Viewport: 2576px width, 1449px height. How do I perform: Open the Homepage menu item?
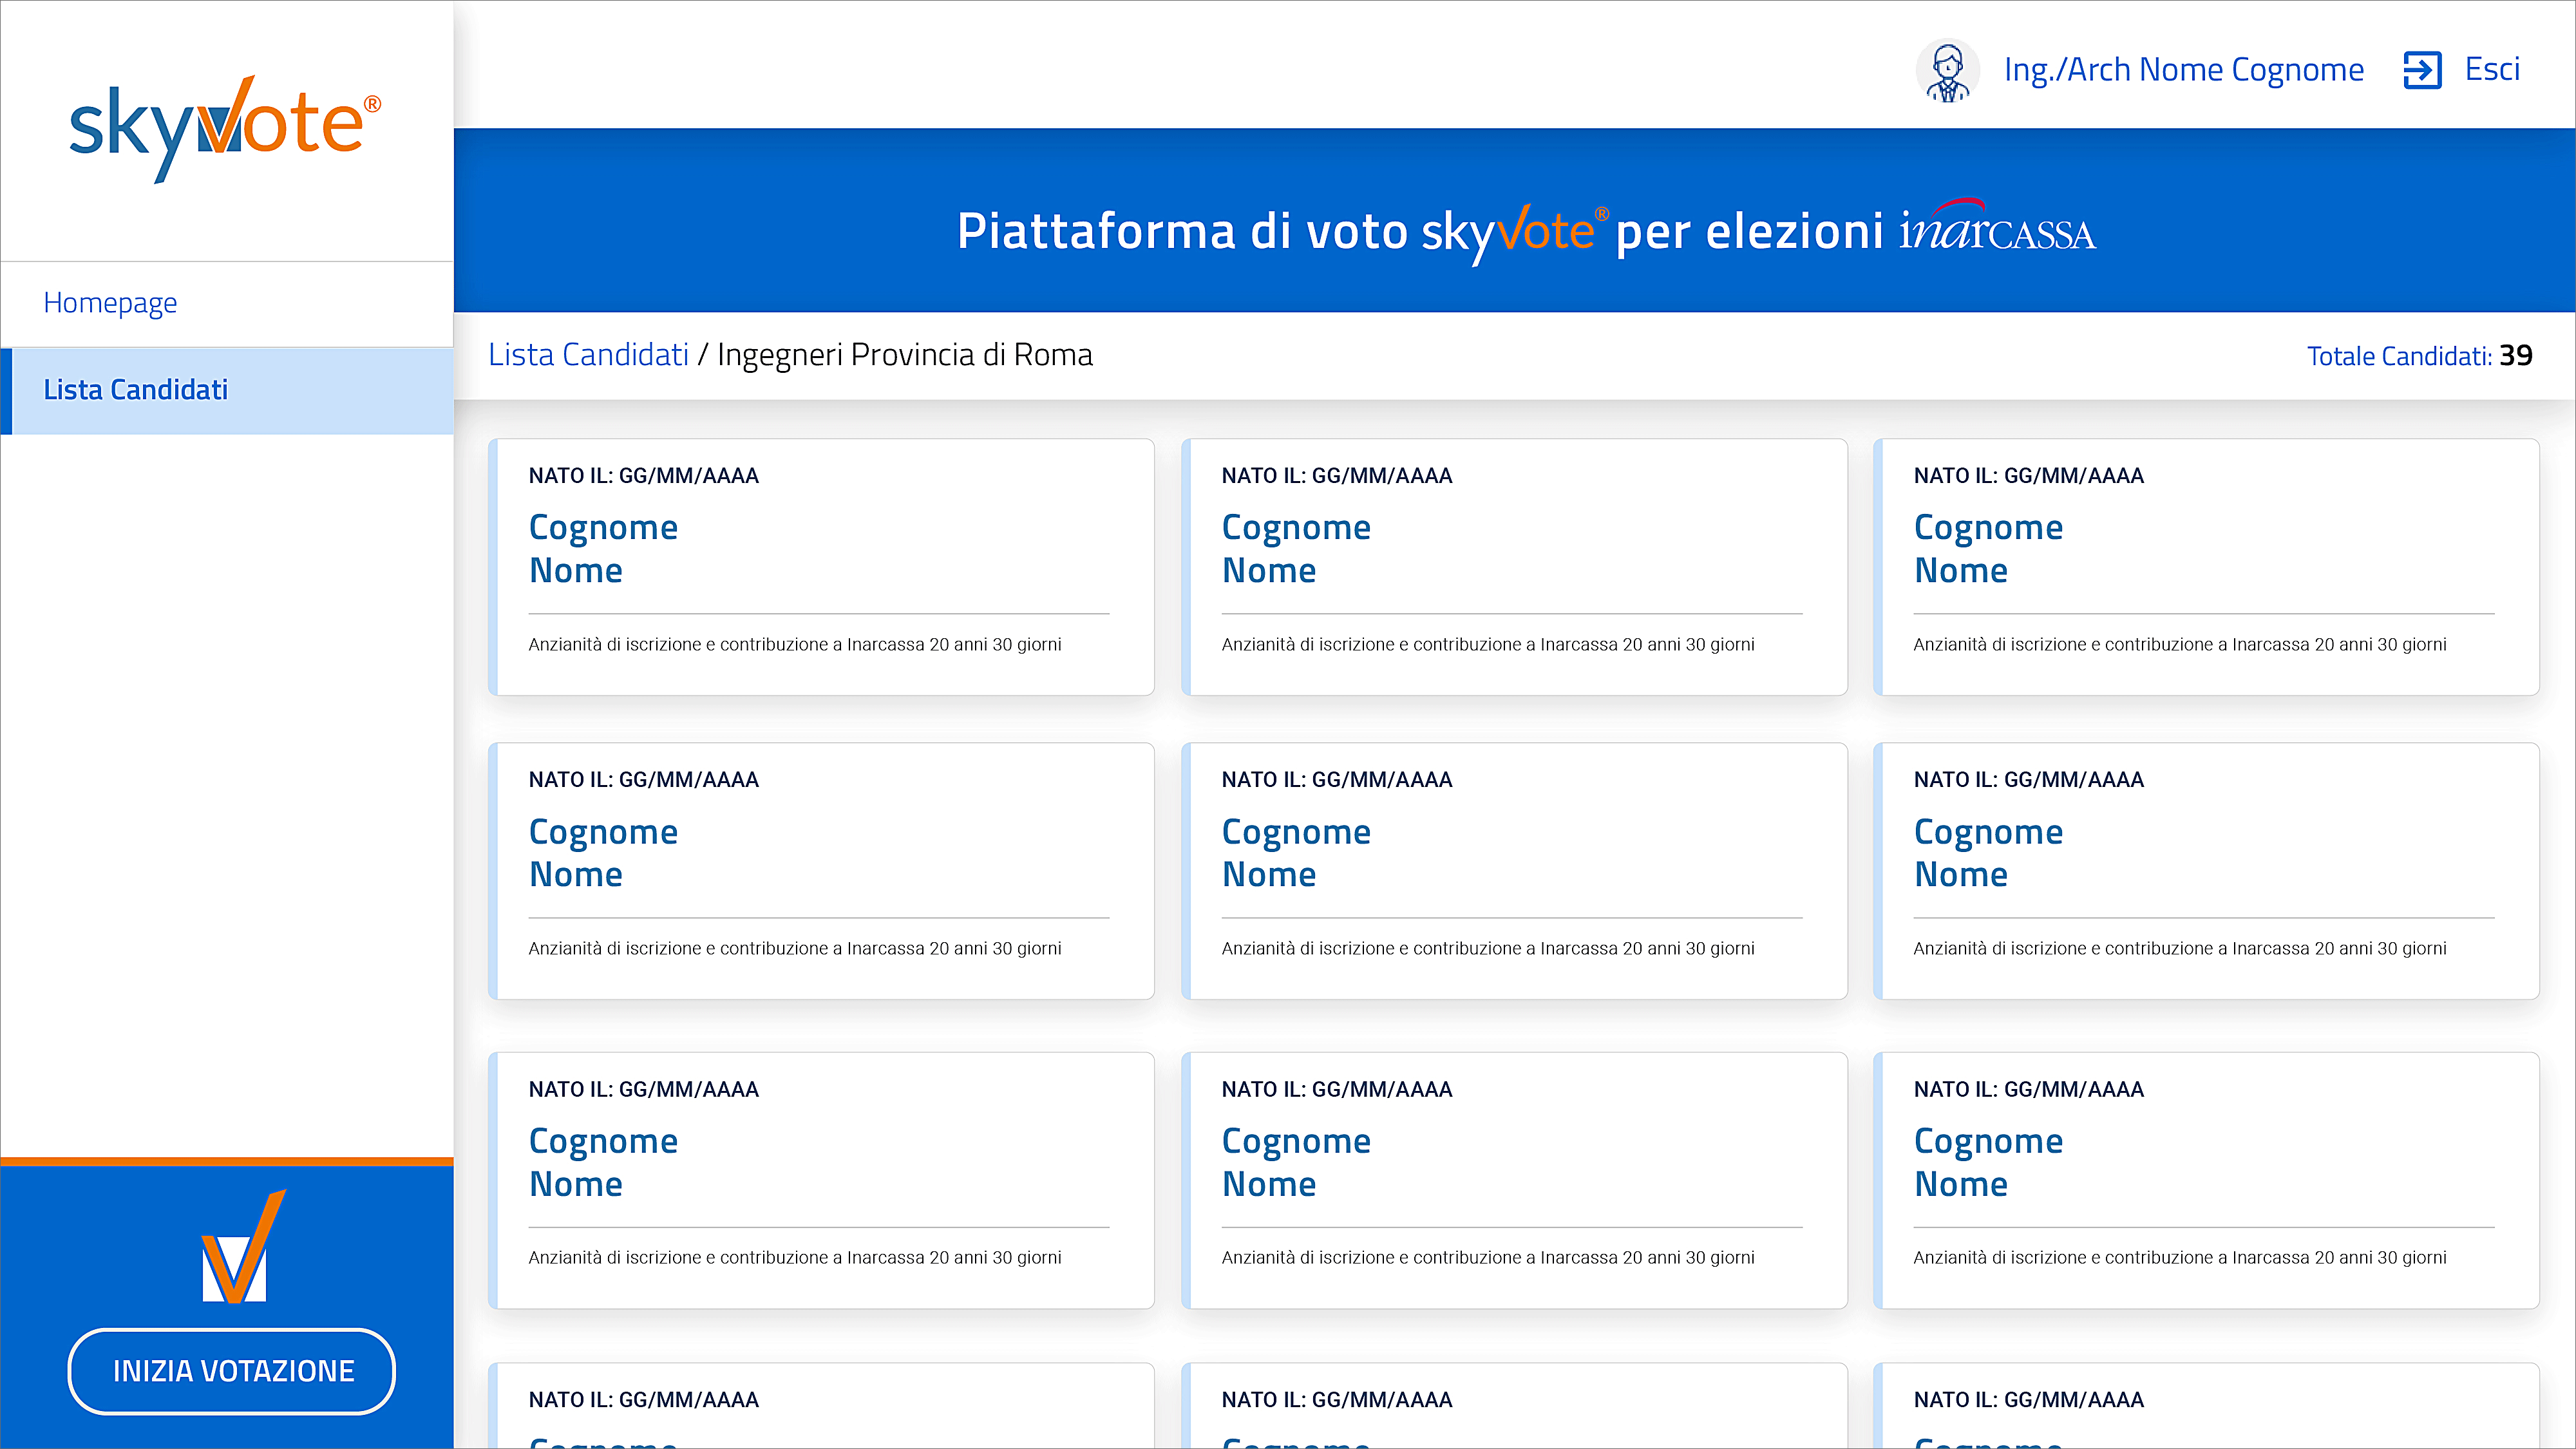tap(110, 302)
